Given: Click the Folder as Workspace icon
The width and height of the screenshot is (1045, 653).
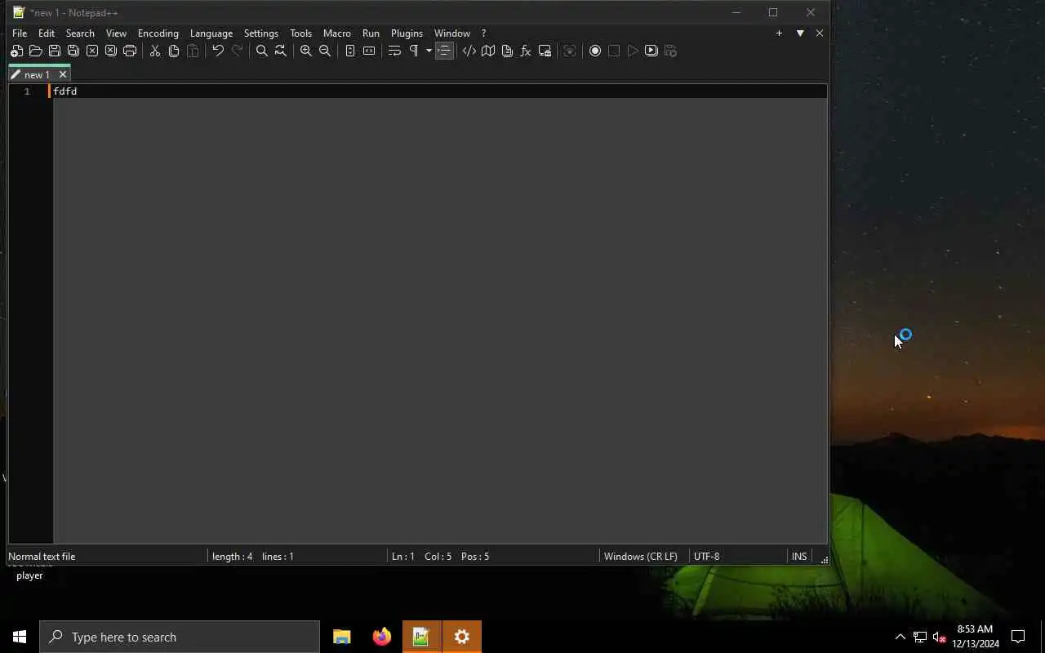Looking at the screenshot, I should click(x=545, y=51).
